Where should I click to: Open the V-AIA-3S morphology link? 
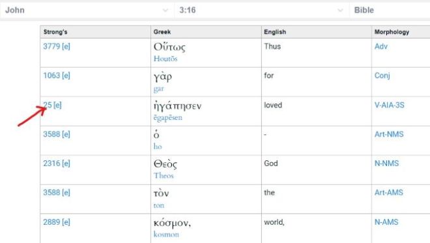pos(390,105)
